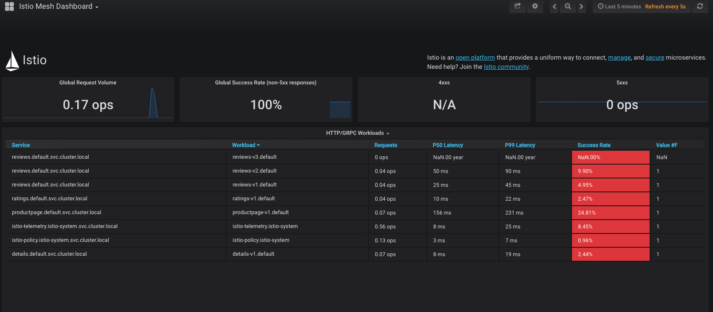Viewport: 713px width, 312px height.
Task: Select reviews-v1.default workload cell
Action: click(x=298, y=185)
